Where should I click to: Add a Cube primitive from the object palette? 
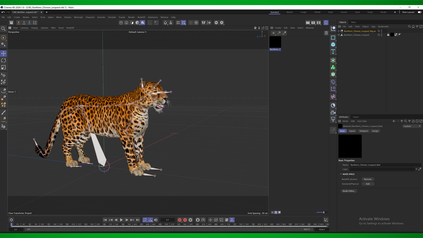[x=333, y=45]
